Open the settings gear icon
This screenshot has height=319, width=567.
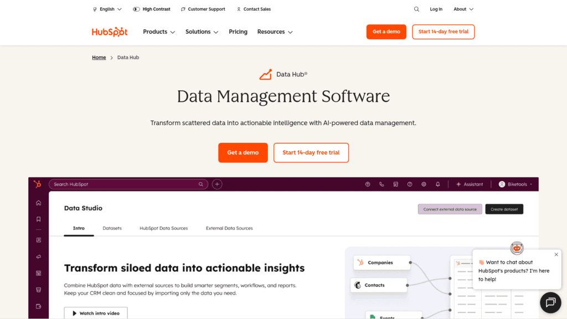tap(424, 184)
